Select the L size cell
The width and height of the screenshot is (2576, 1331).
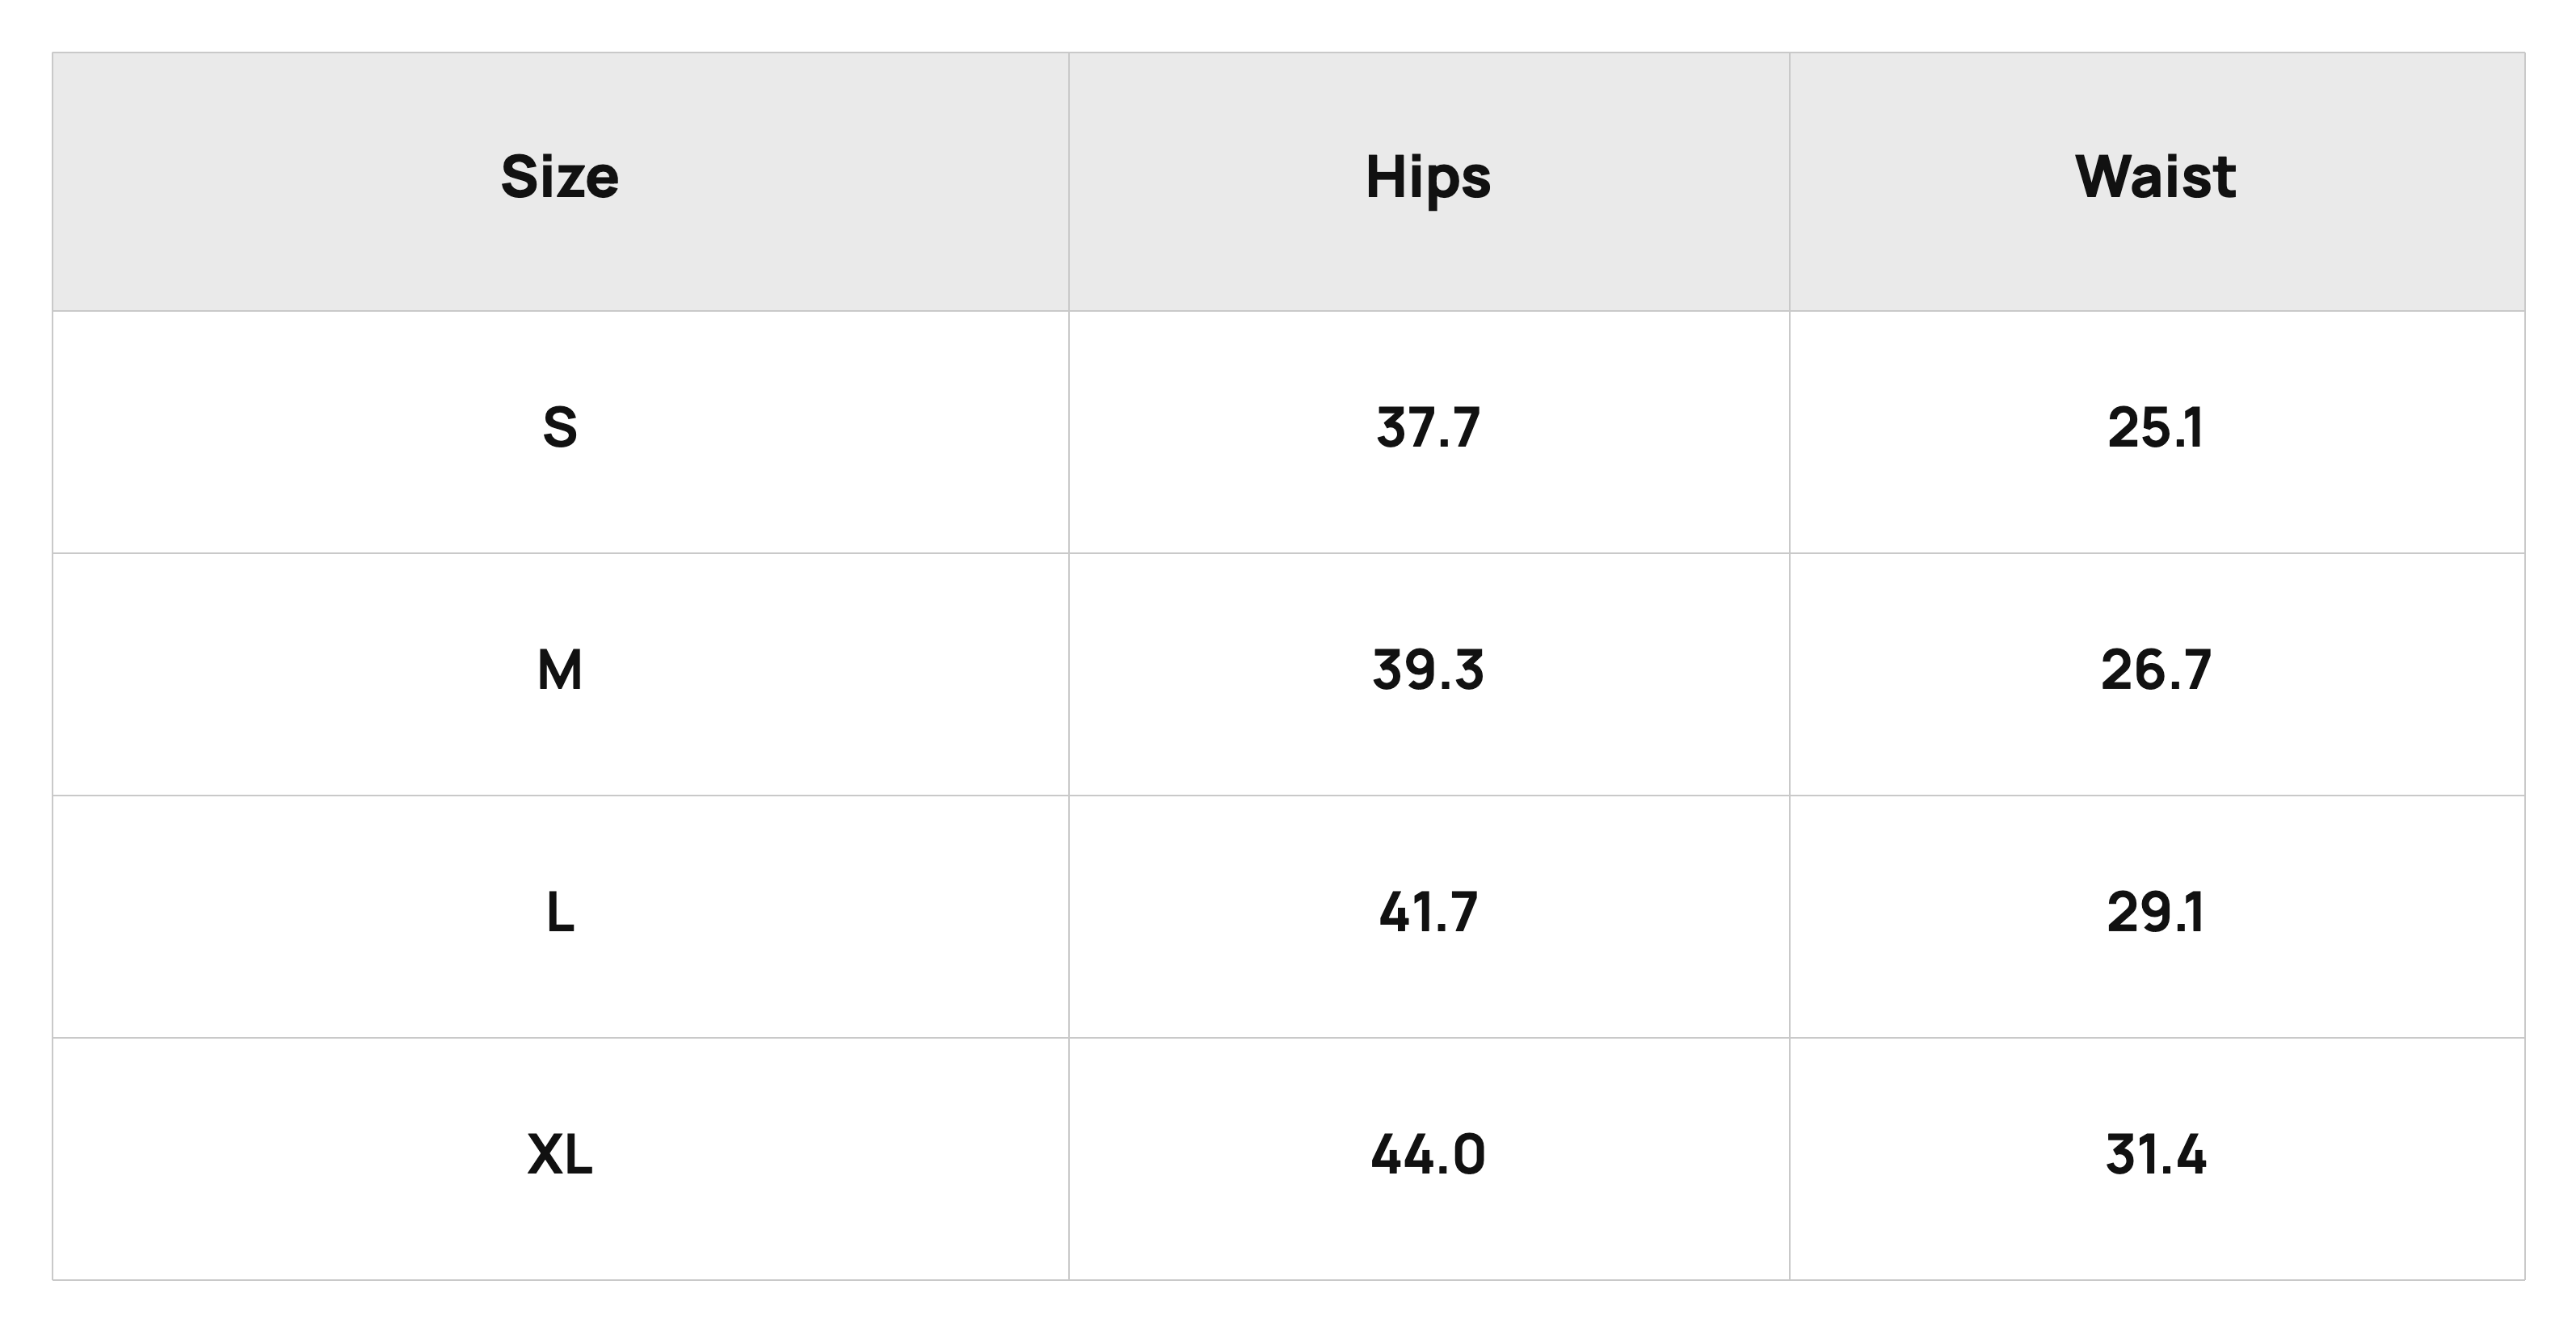pos(560,917)
